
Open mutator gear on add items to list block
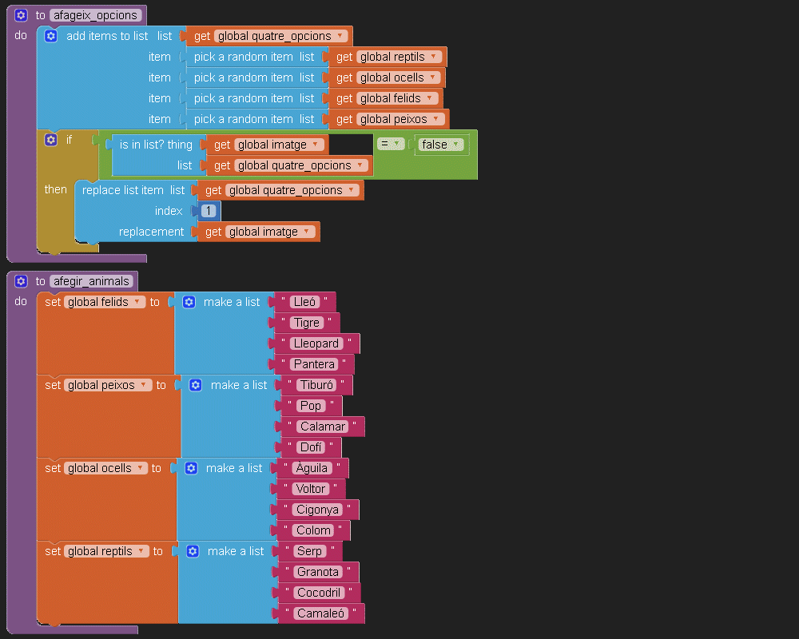[x=51, y=36]
